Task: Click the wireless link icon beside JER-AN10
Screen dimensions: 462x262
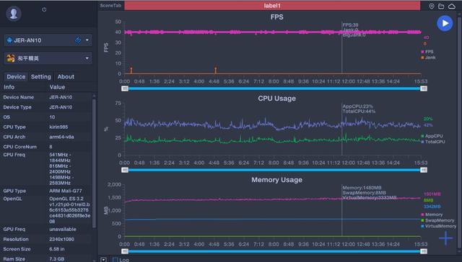Action: pyautogui.click(x=78, y=40)
